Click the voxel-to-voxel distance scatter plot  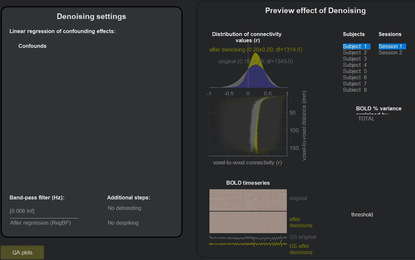click(248, 124)
